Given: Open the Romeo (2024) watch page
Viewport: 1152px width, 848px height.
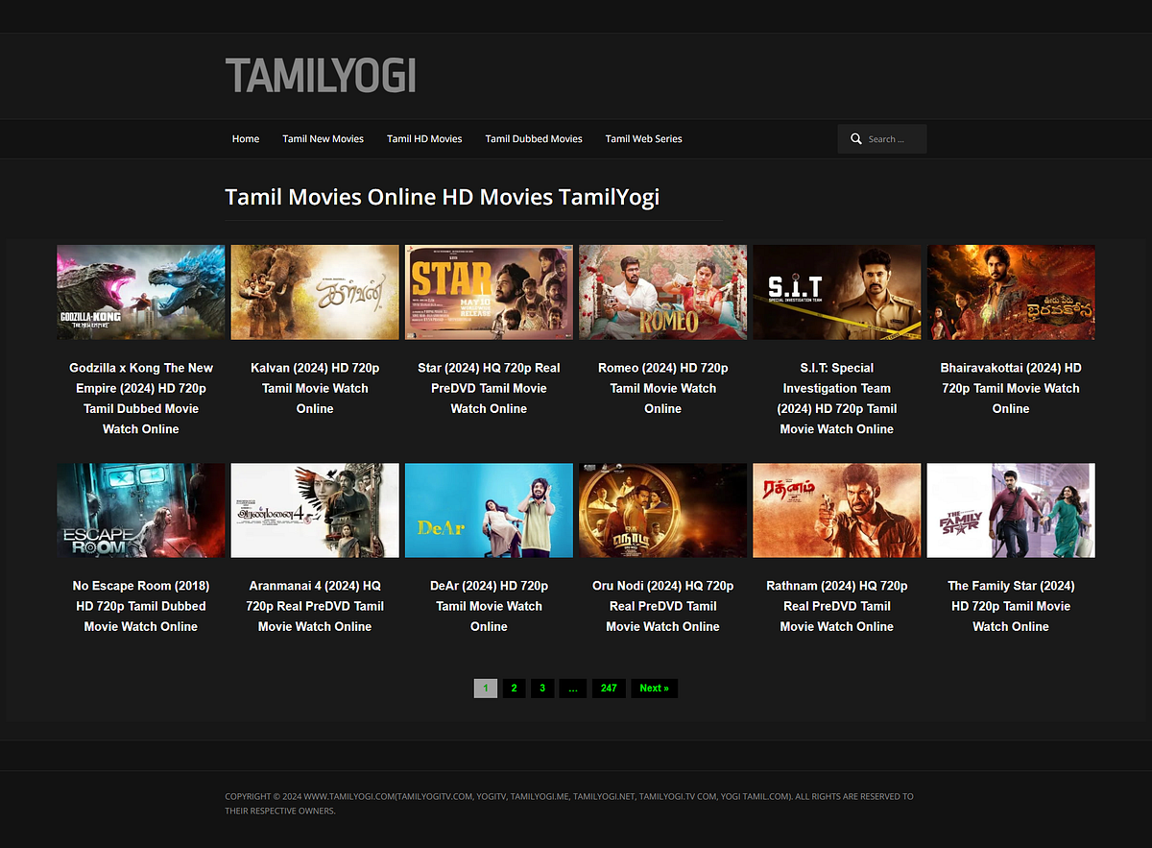Looking at the screenshot, I should tap(662, 388).
